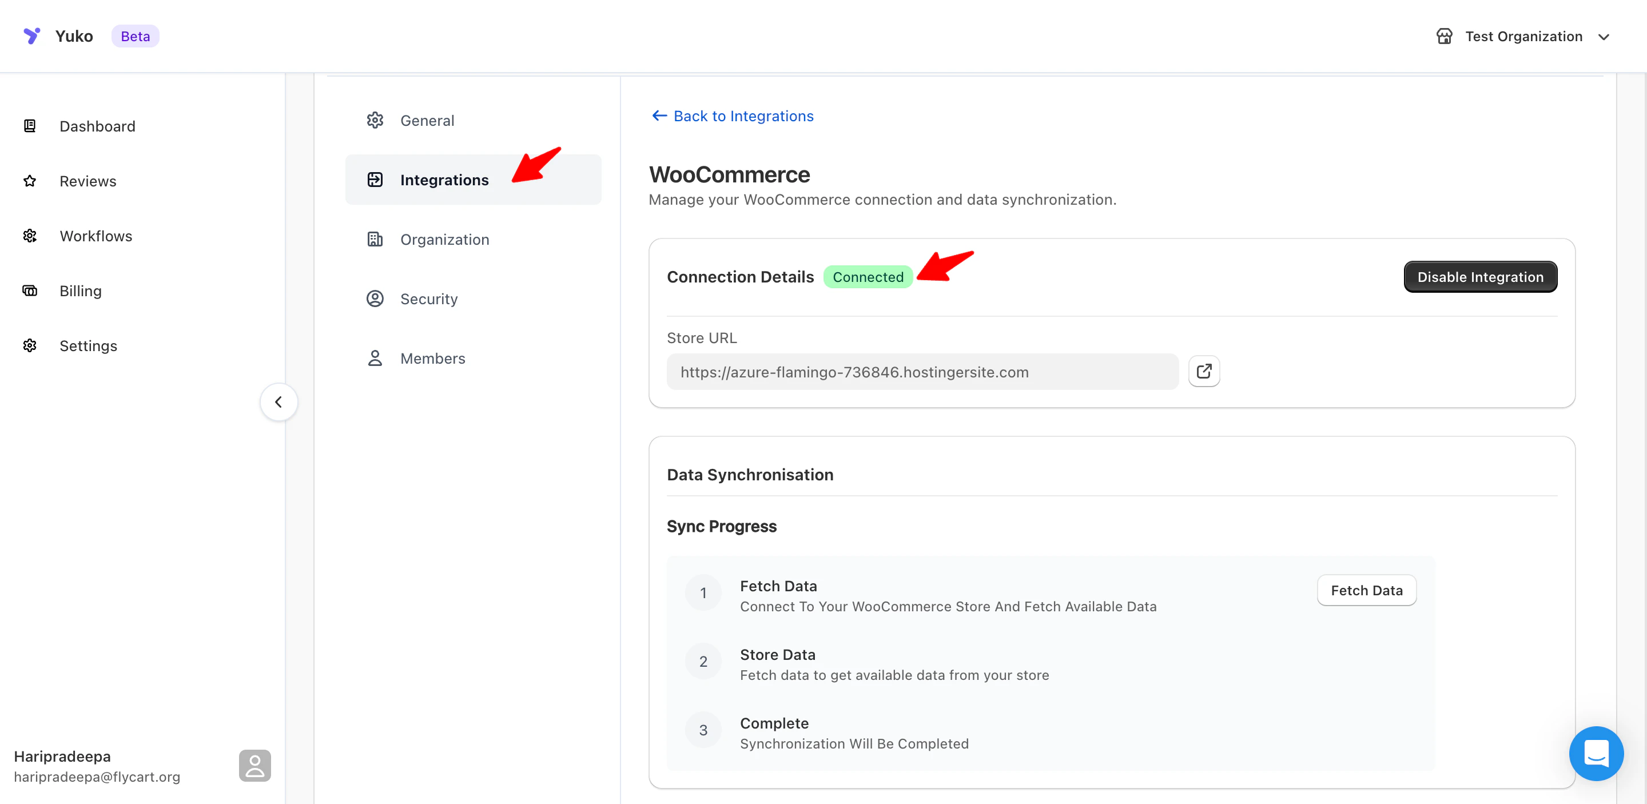
Task: Open store URL in new tab icon
Action: (x=1203, y=371)
